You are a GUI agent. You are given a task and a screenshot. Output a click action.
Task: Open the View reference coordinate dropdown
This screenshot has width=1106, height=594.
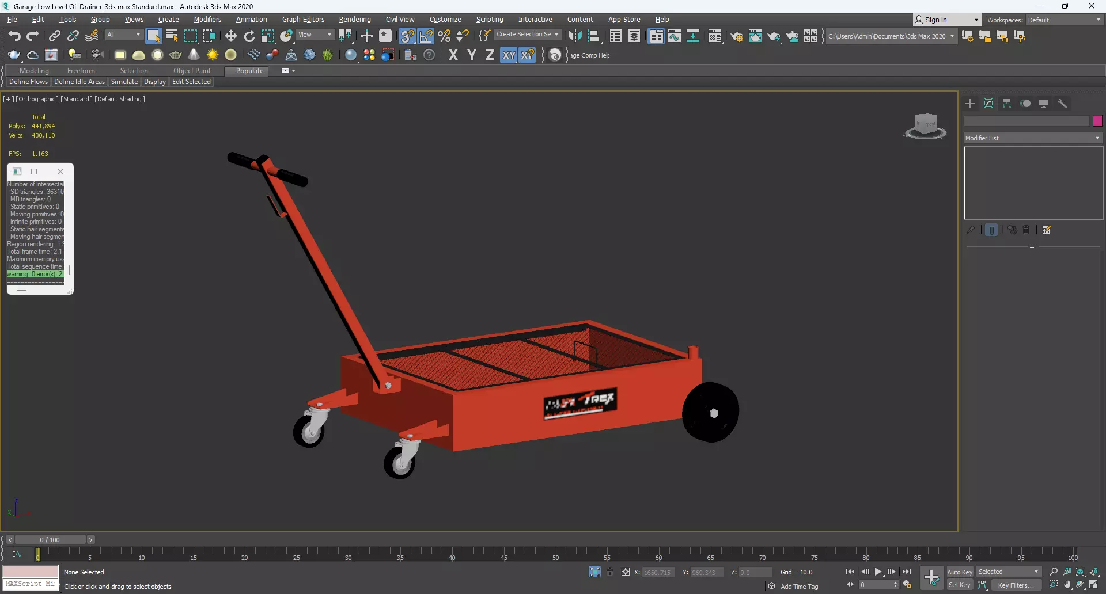click(315, 35)
